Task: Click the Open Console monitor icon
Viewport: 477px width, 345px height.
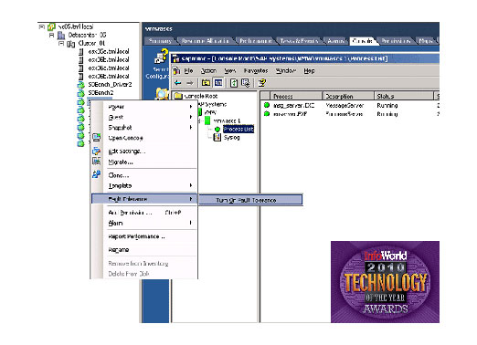Action: (97, 138)
